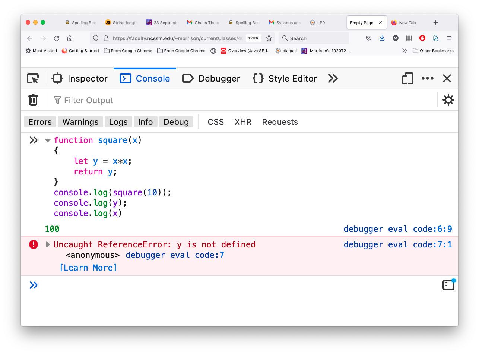
Task: Click the 100 log output value
Action: click(x=52, y=229)
